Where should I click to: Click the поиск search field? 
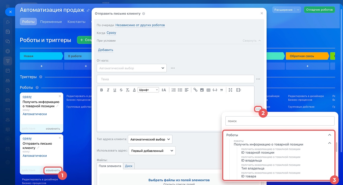(x=280, y=121)
